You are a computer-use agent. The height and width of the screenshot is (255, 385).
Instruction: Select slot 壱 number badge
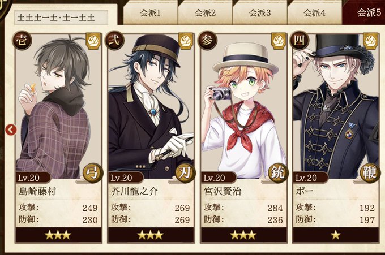pos(23,40)
